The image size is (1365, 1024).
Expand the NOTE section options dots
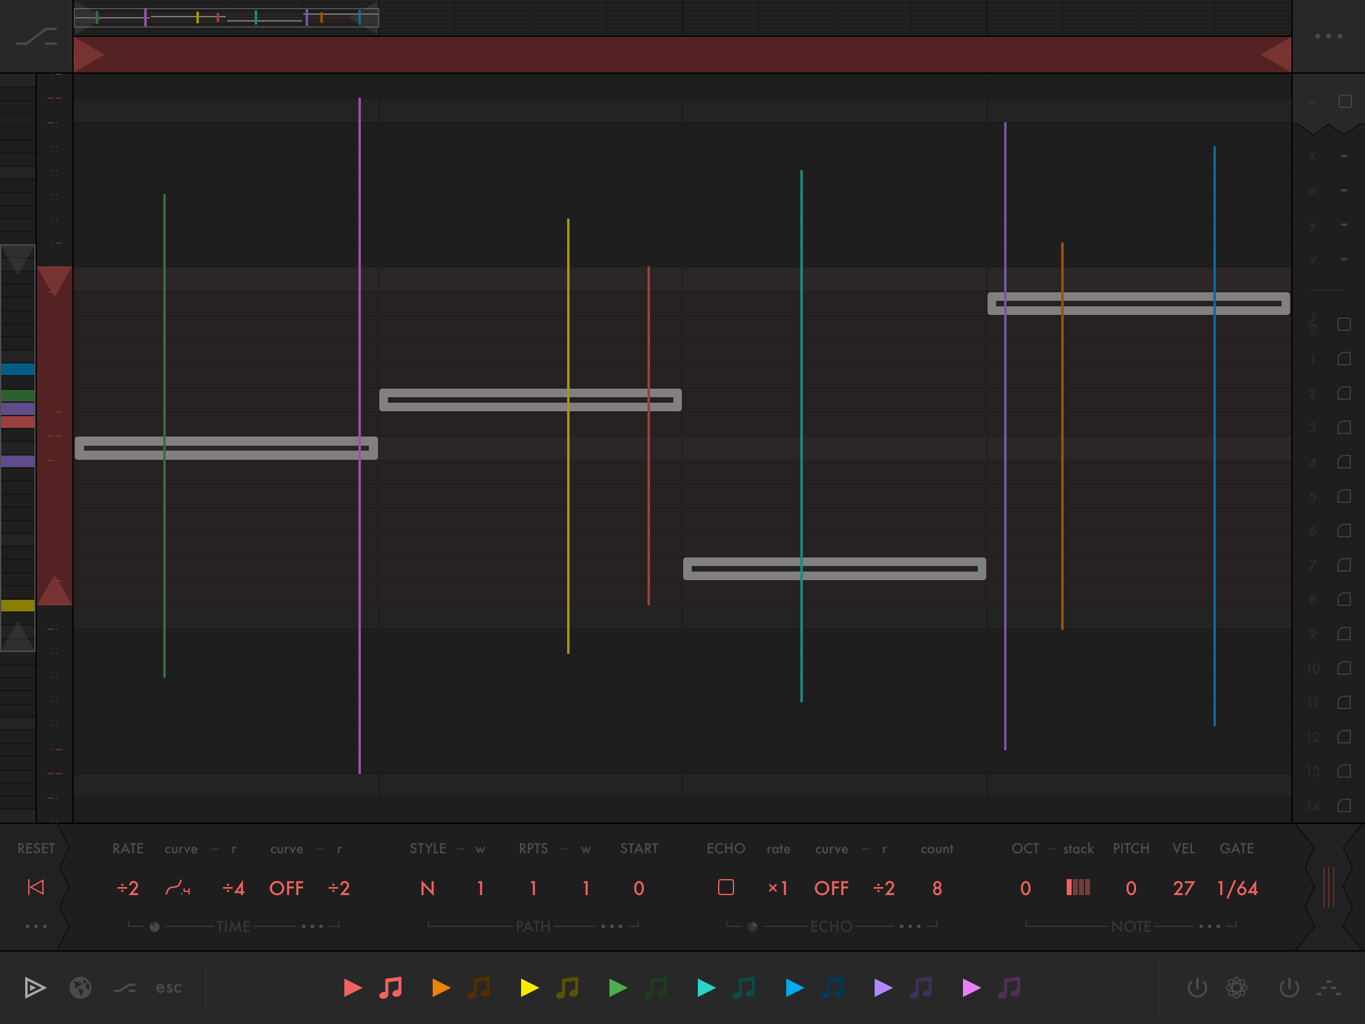[1210, 926]
